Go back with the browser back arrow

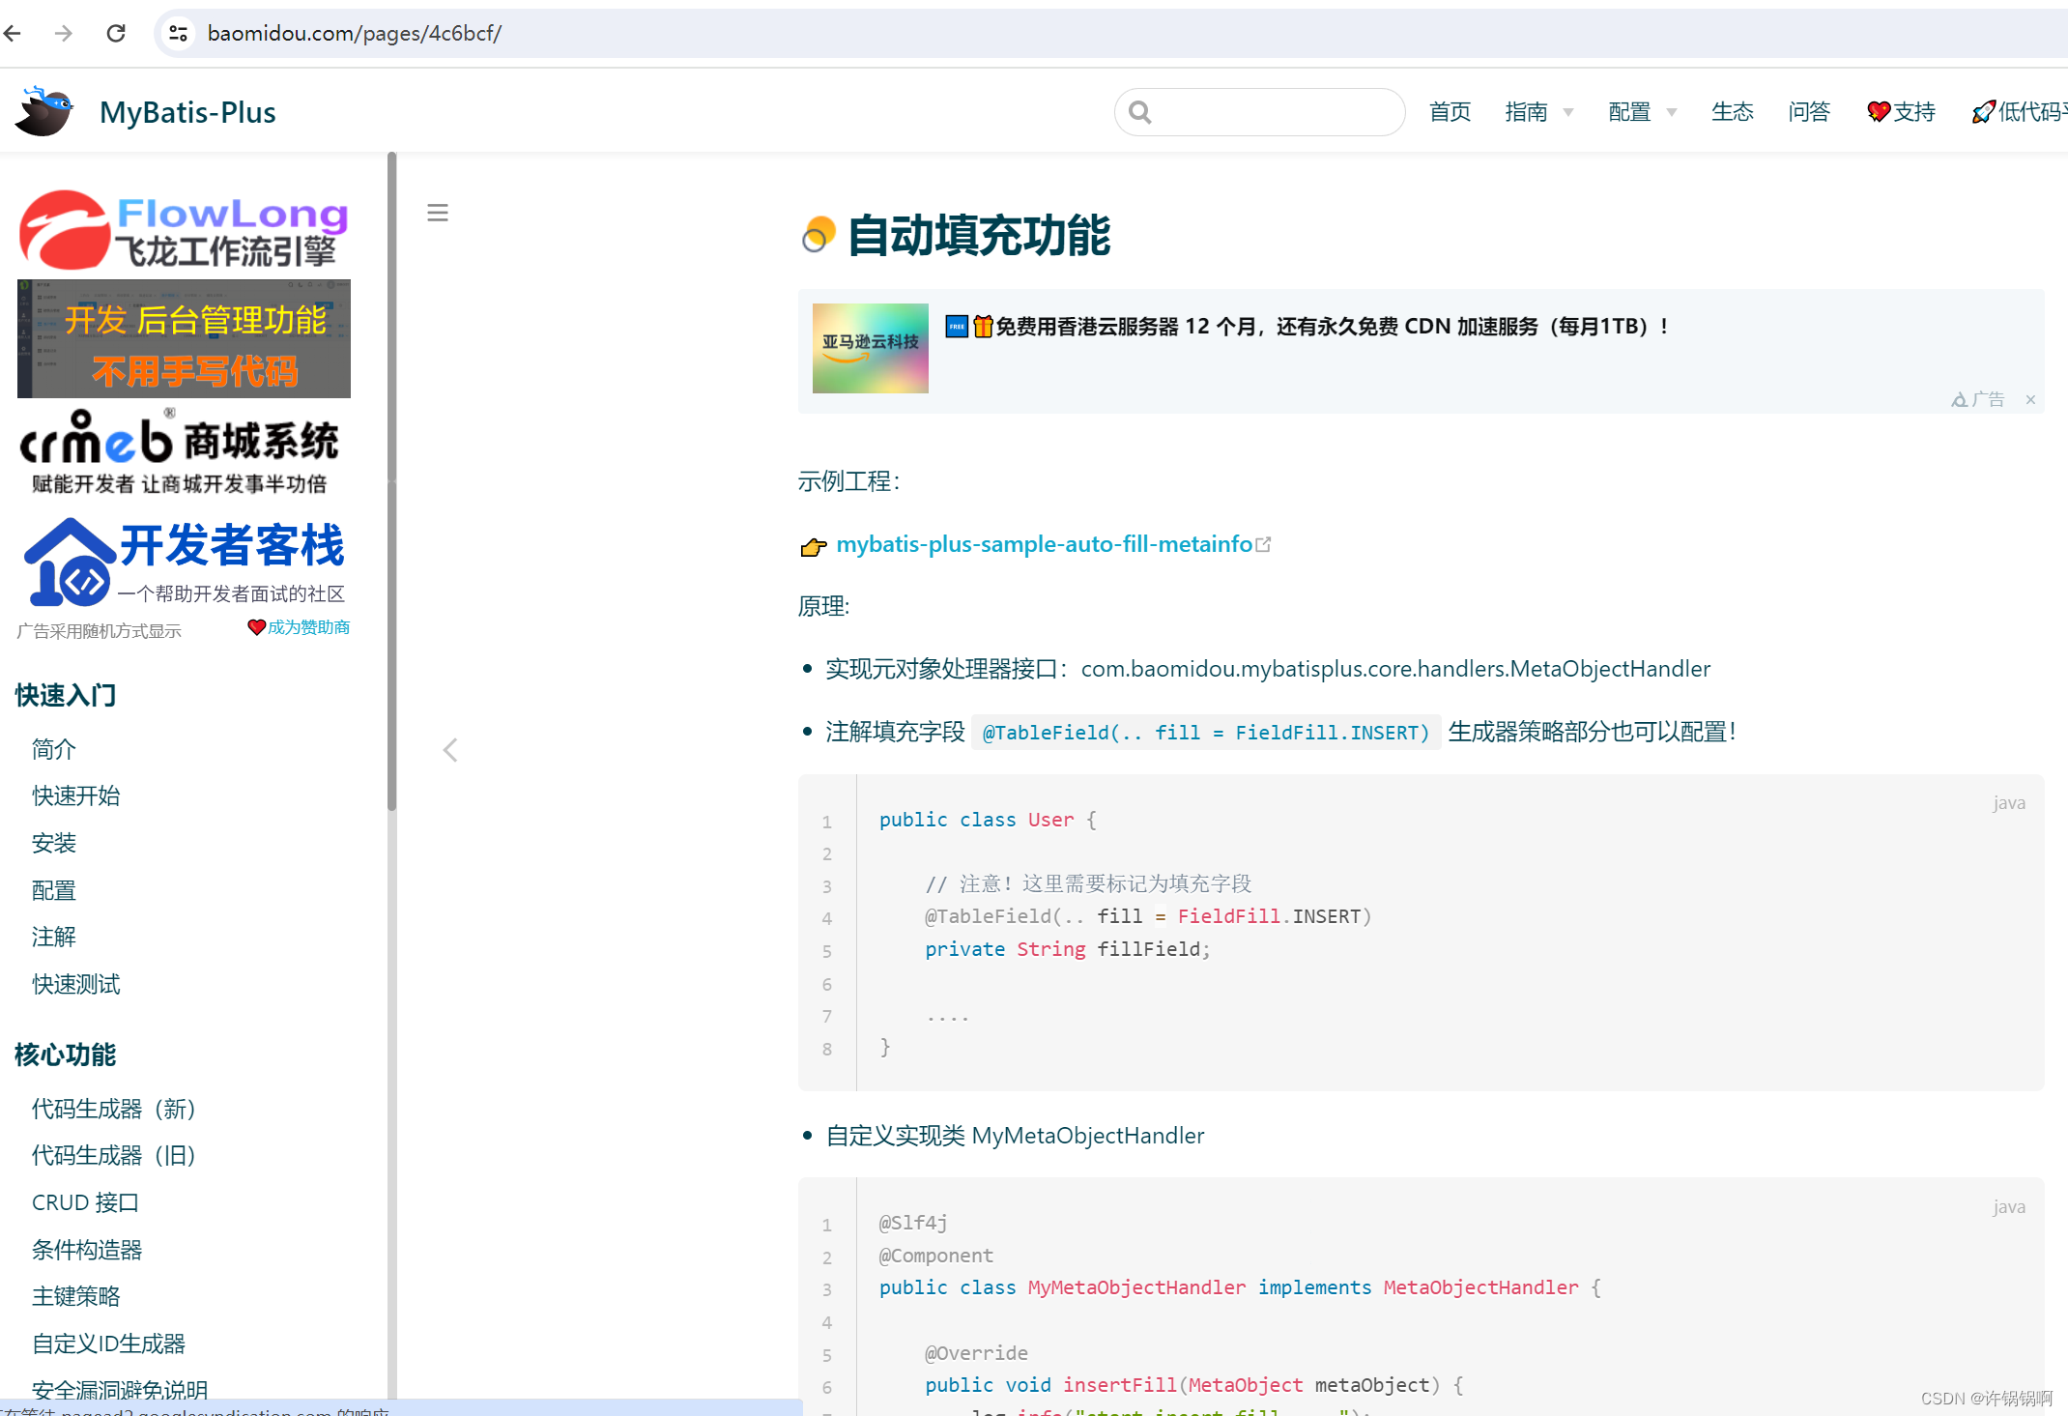coord(13,34)
